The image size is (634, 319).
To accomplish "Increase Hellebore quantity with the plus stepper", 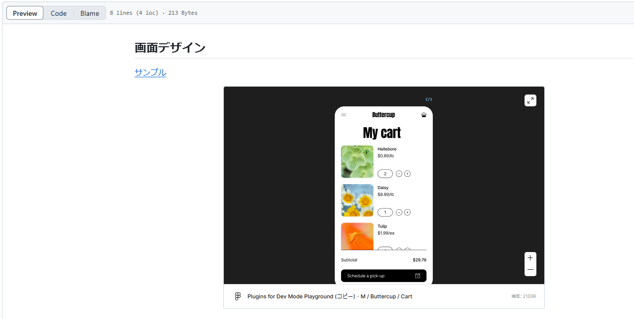I will pos(407,173).
